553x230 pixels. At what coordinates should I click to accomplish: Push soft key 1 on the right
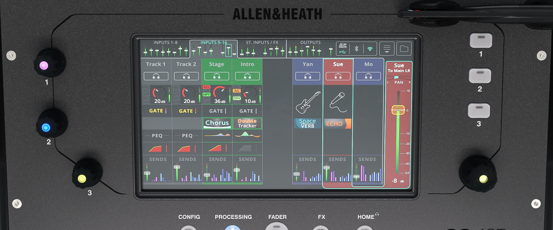tap(481, 40)
